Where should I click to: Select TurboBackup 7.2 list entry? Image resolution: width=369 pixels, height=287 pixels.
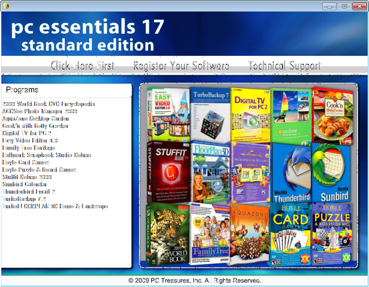tap(24, 199)
